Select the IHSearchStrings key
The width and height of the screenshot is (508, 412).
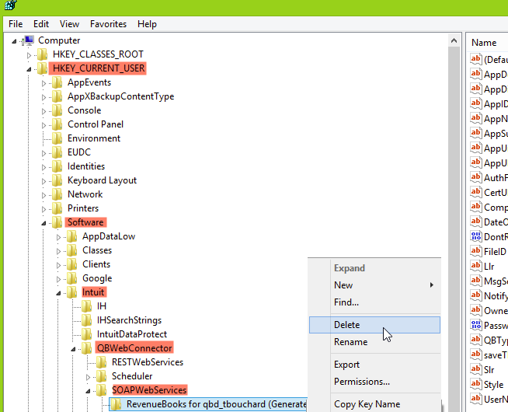tap(129, 320)
